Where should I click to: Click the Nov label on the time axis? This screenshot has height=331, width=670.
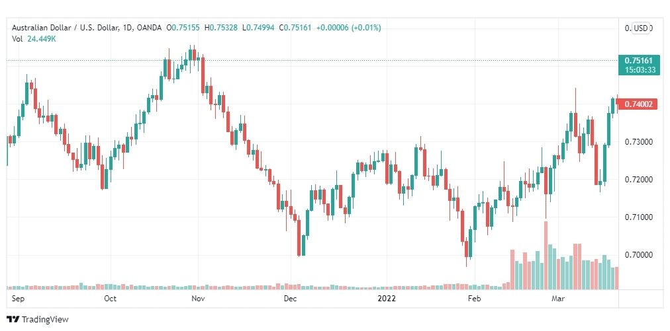click(198, 299)
